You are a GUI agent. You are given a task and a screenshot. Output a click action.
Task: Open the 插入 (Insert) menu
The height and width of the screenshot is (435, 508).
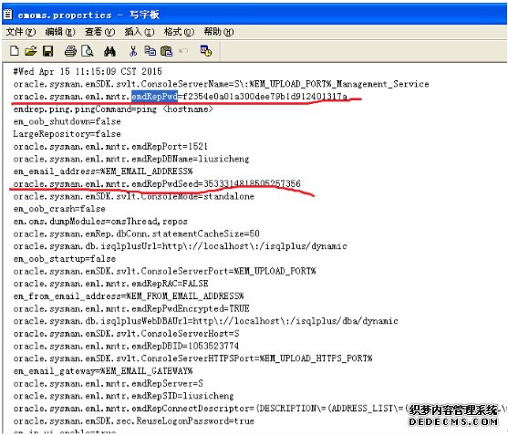coord(140,32)
